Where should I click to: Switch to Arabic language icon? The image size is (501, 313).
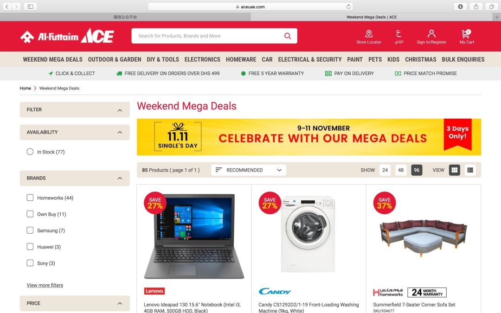coord(399,33)
